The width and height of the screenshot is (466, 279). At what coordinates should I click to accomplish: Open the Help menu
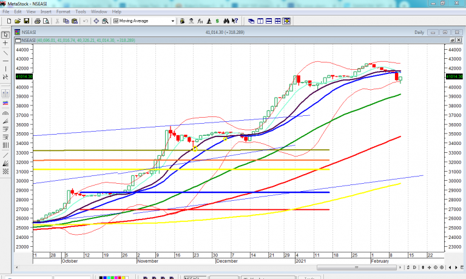116,12
